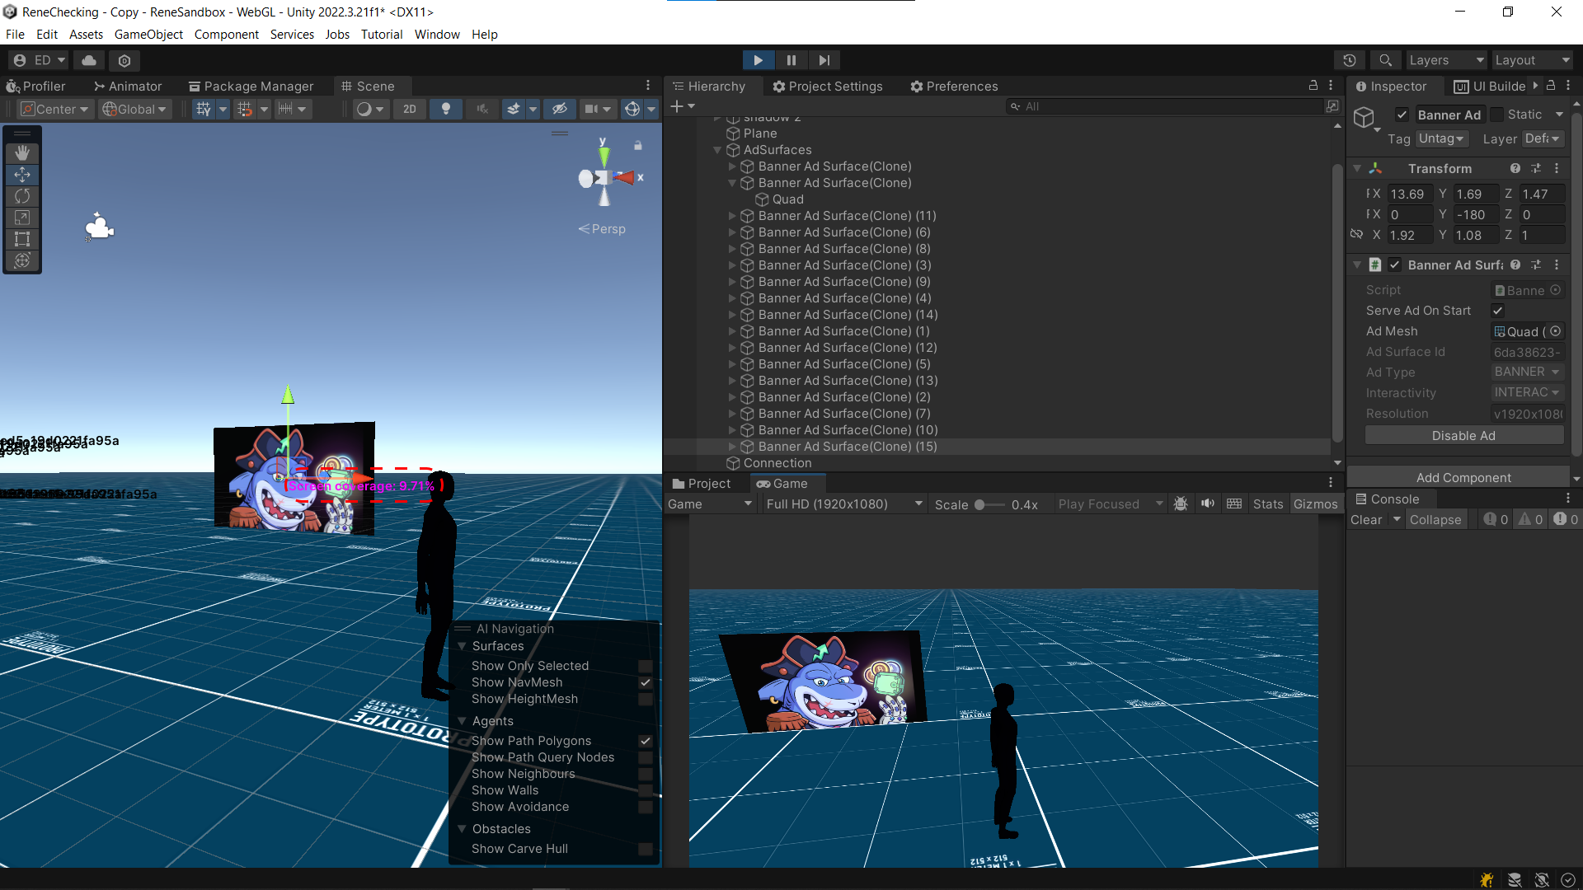Toggle scene lighting bulb icon
Image resolution: width=1583 pixels, height=890 pixels.
click(446, 109)
